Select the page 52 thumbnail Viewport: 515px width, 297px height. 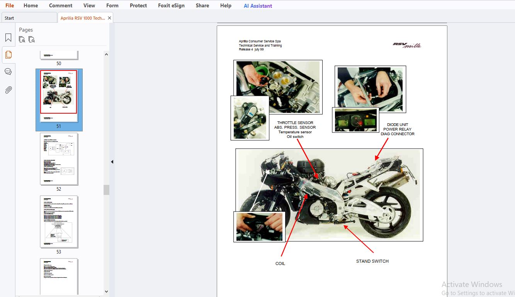coord(59,159)
